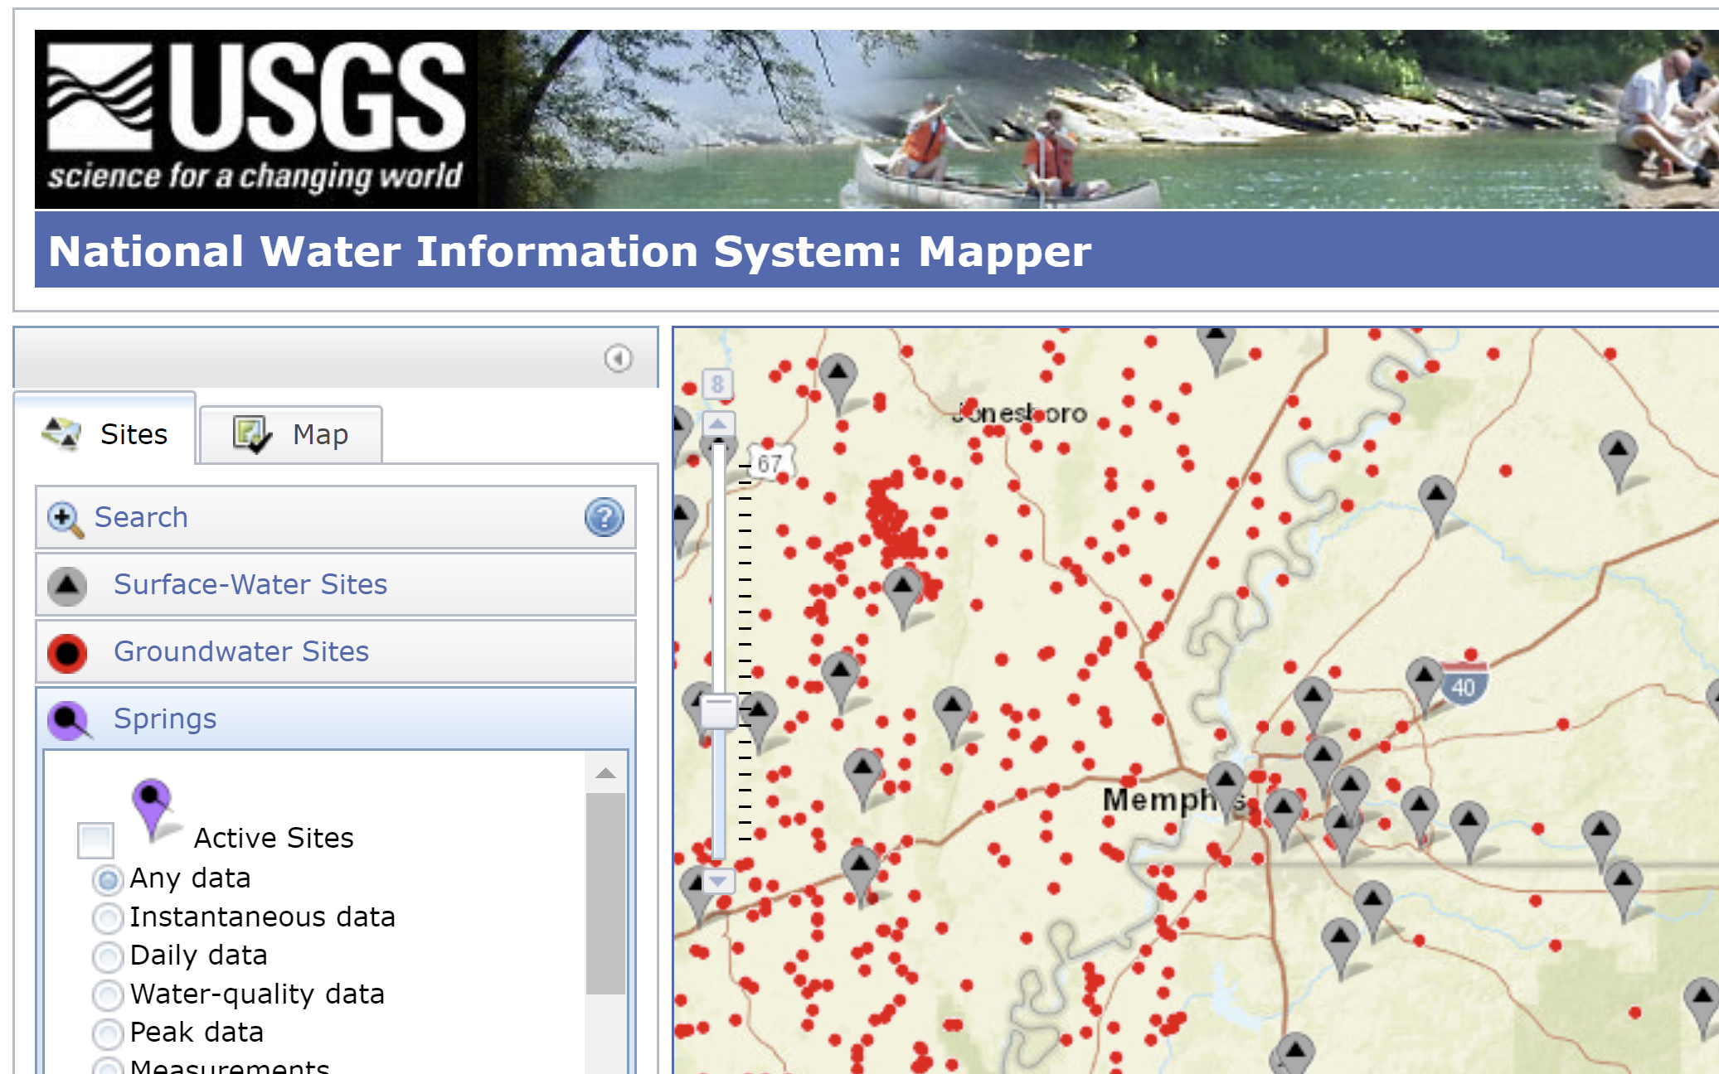
Task: Click the red Groundwater Sites dot icon
Action: point(67,652)
